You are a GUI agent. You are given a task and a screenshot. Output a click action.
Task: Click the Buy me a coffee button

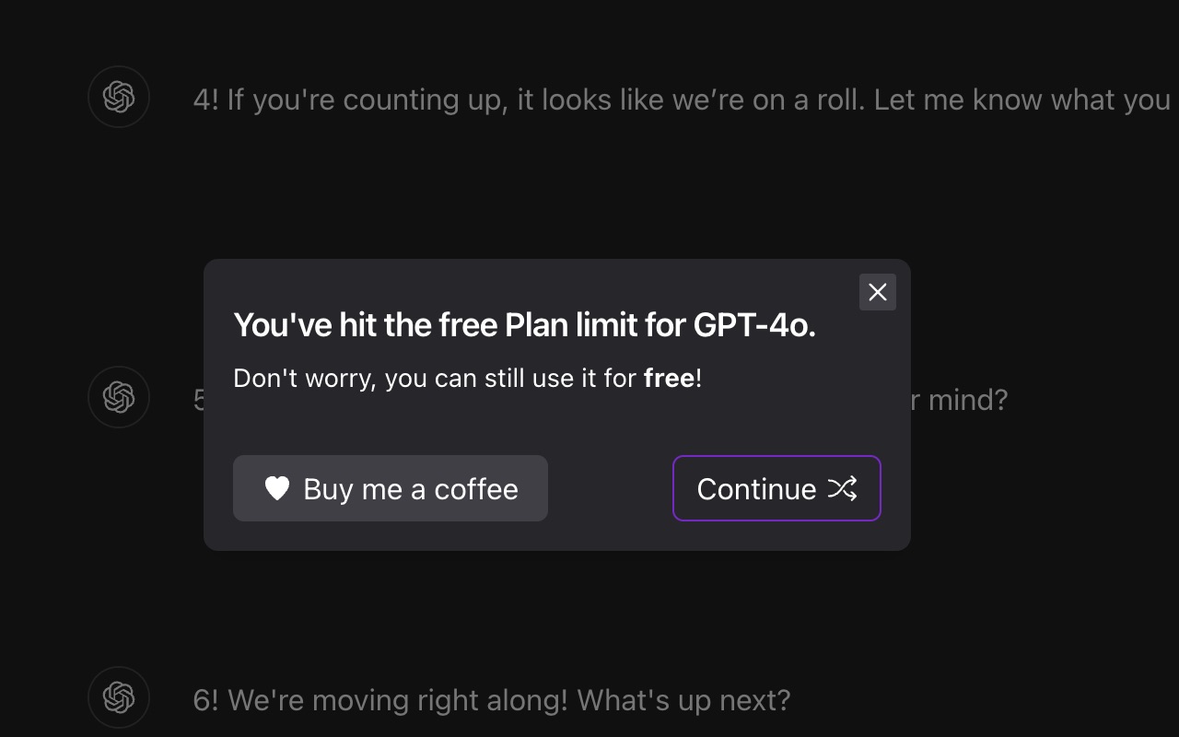click(x=391, y=488)
